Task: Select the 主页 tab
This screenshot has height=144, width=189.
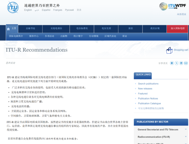Action: [x=12, y=29]
